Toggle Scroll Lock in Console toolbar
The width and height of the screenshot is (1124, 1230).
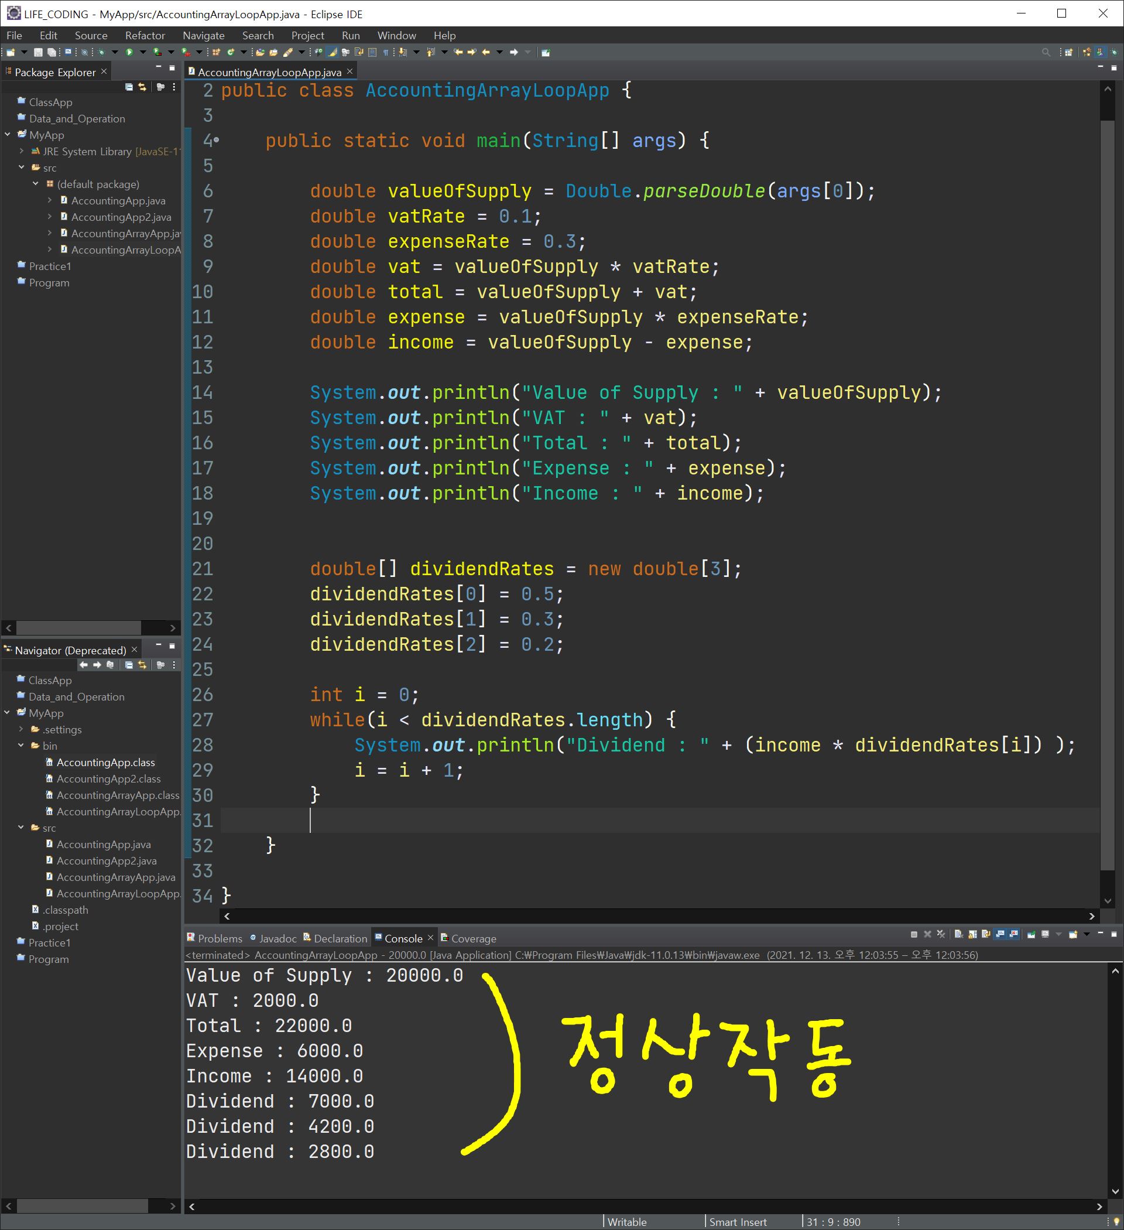click(972, 934)
